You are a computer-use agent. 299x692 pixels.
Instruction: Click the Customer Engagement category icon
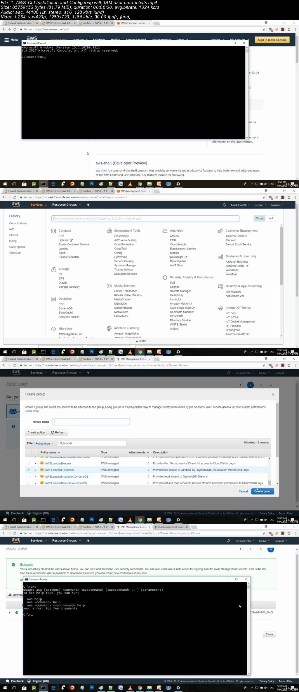(x=220, y=231)
